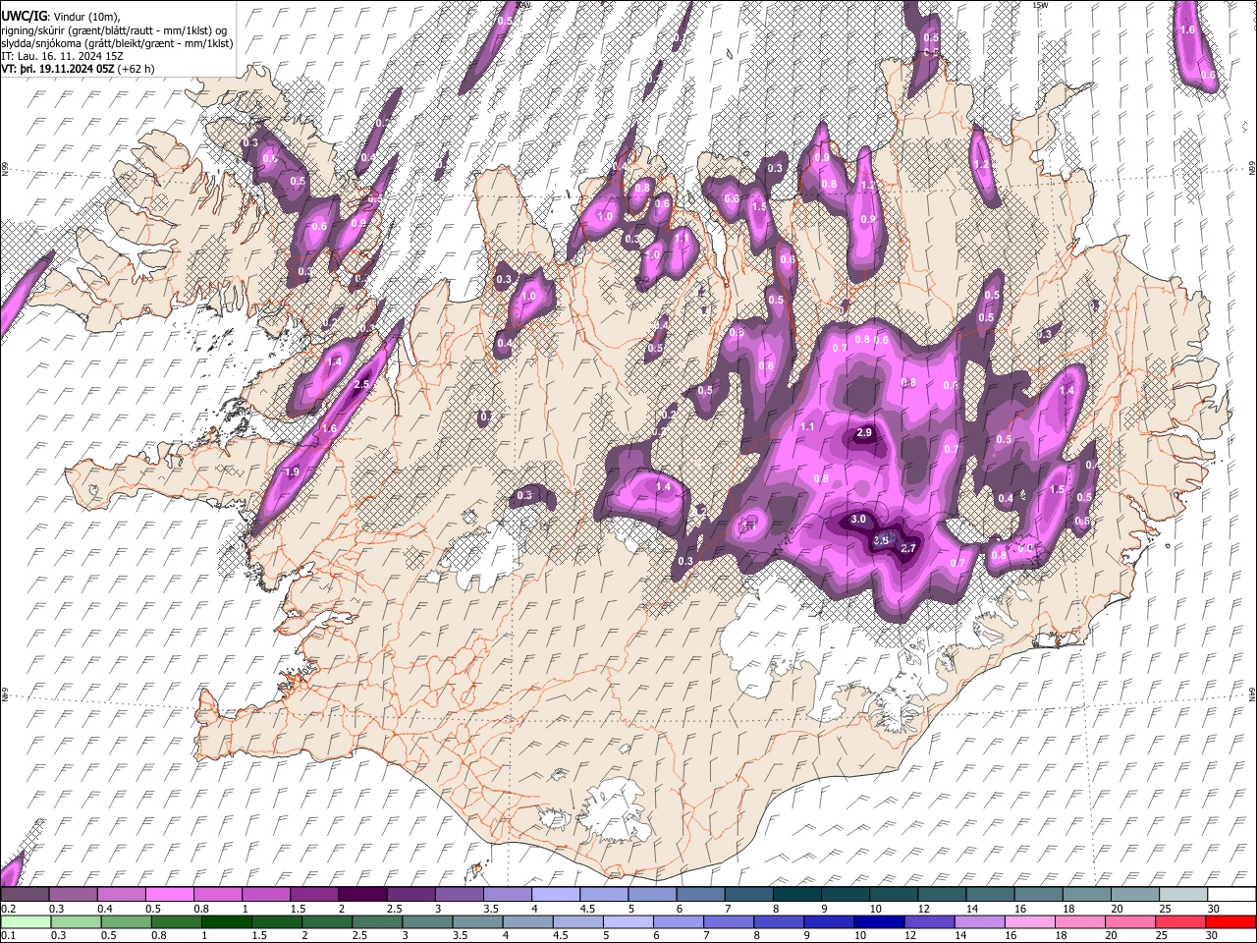Pick purple 1.5–2 swatch in upper legend row
This screenshot has height=943, width=1257.
315,895
